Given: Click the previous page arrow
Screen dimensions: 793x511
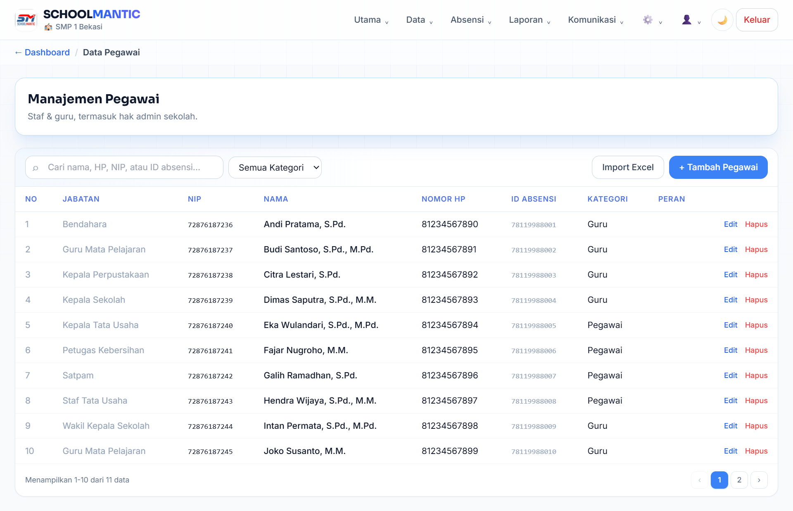Looking at the screenshot, I should coord(699,480).
